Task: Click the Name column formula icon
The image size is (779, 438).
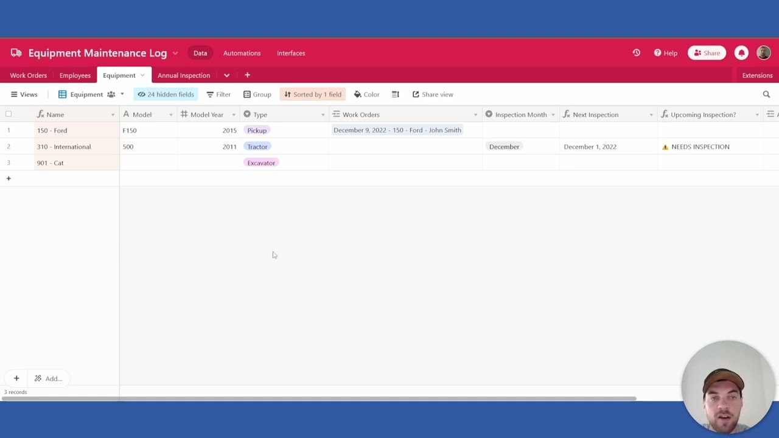Action: (40, 114)
